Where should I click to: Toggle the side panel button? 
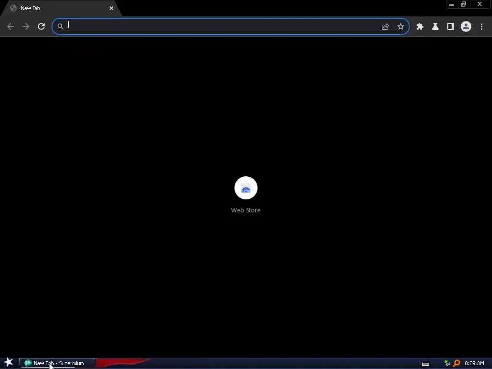(x=451, y=26)
